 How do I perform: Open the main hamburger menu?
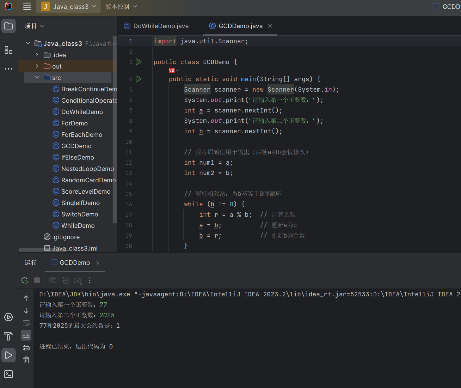point(27,6)
